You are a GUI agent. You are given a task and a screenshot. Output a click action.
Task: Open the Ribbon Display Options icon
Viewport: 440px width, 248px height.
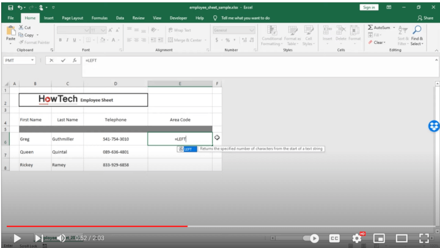[x=389, y=7]
